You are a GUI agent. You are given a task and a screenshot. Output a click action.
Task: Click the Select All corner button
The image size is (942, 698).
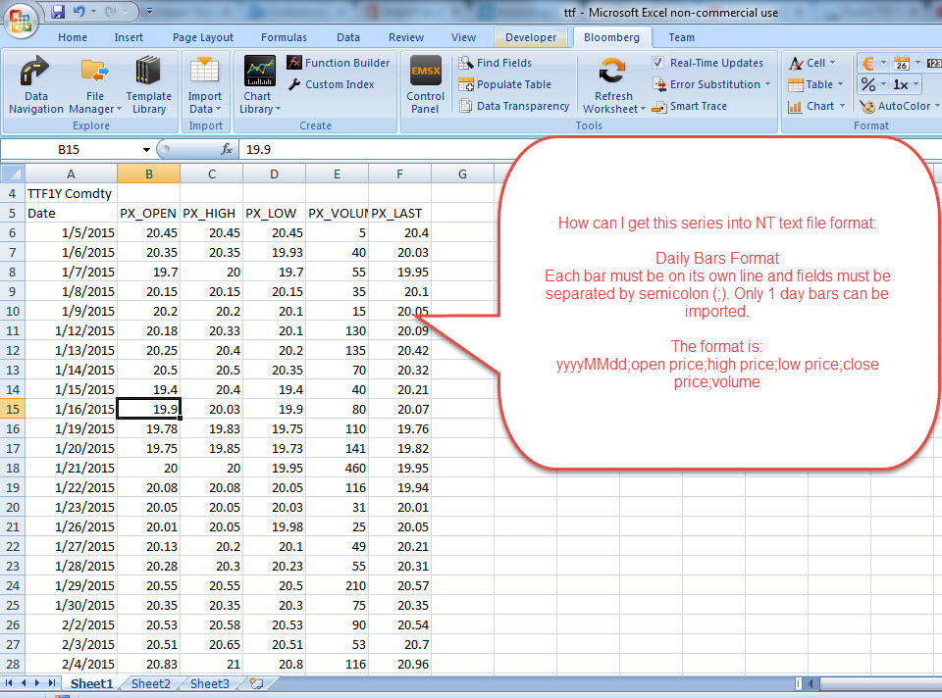[13, 174]
